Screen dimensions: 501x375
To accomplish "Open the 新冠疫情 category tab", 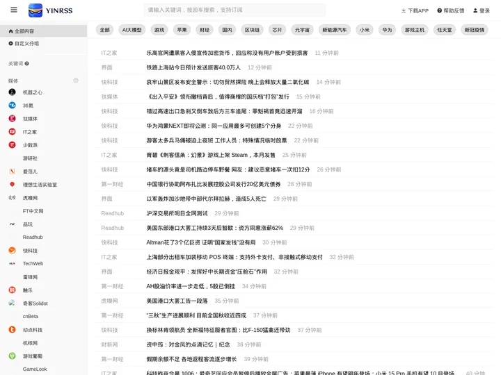I will pyautogui.click(x=475, y=30).
